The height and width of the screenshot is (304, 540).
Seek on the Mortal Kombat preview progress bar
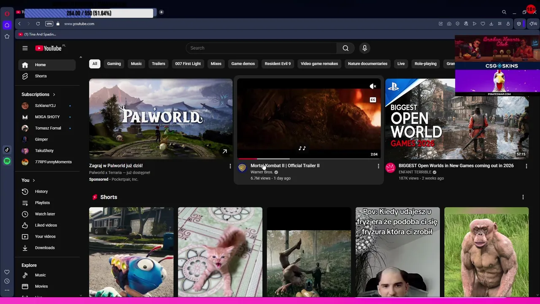pyautogui.click(x=309, y=159)
